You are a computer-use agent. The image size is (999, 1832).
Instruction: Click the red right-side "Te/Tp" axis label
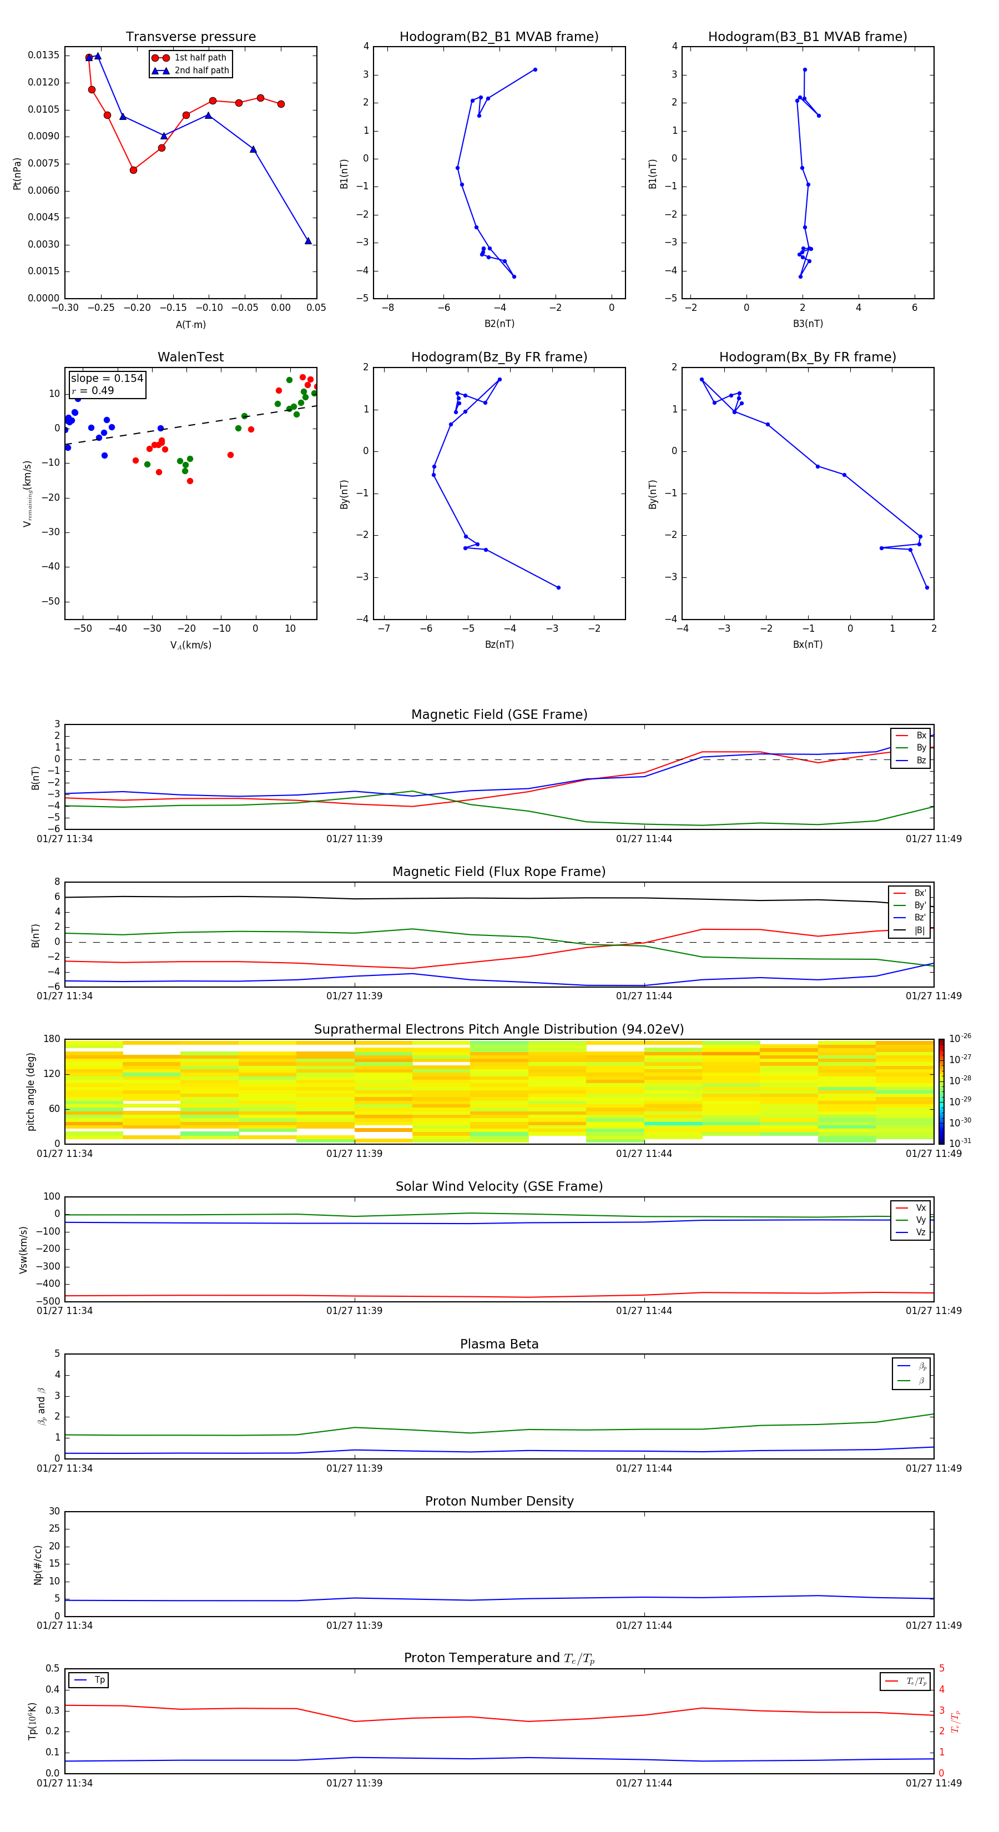pos(955,1721)
